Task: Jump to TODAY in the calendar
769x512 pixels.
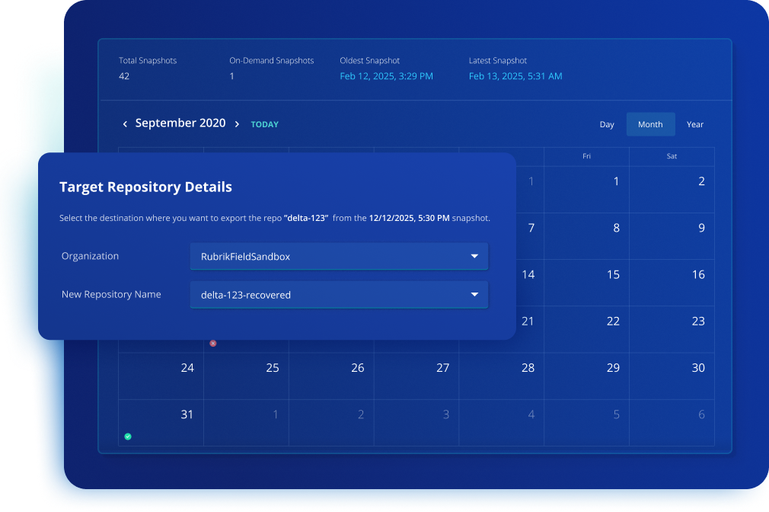Action: coord(265,125)
